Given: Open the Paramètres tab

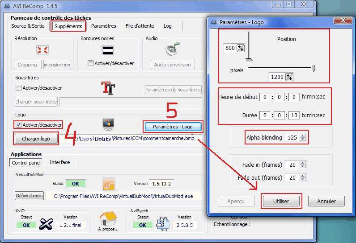Looking at the screenshot, I should tap(103, 26).
